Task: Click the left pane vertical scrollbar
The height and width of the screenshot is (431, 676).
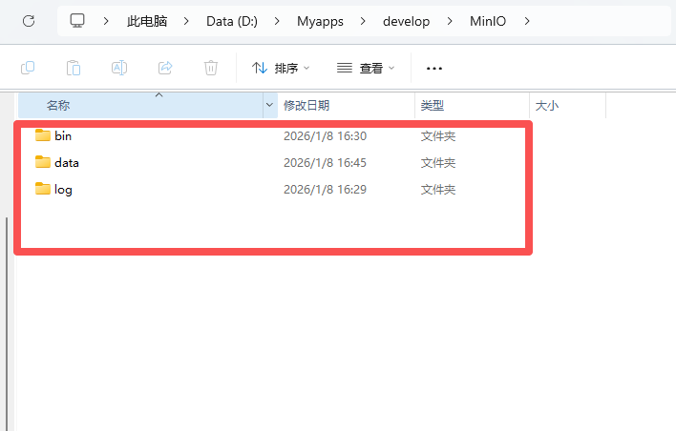Action: coord(7,324)
